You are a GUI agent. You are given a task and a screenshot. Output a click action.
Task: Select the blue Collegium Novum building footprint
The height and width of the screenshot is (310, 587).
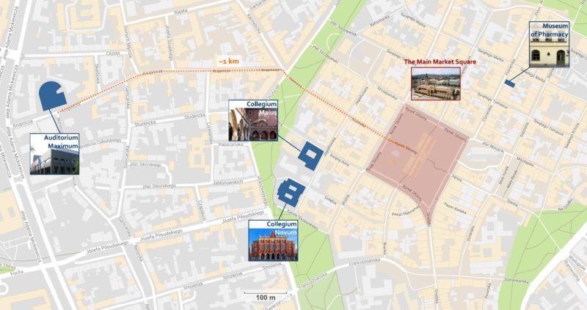point(291,192)
